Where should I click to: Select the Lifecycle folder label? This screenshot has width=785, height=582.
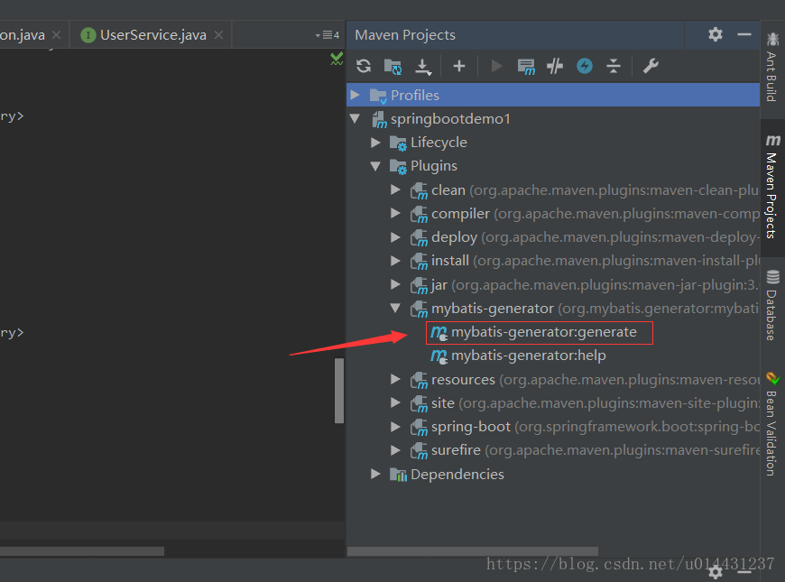point(439,143)
